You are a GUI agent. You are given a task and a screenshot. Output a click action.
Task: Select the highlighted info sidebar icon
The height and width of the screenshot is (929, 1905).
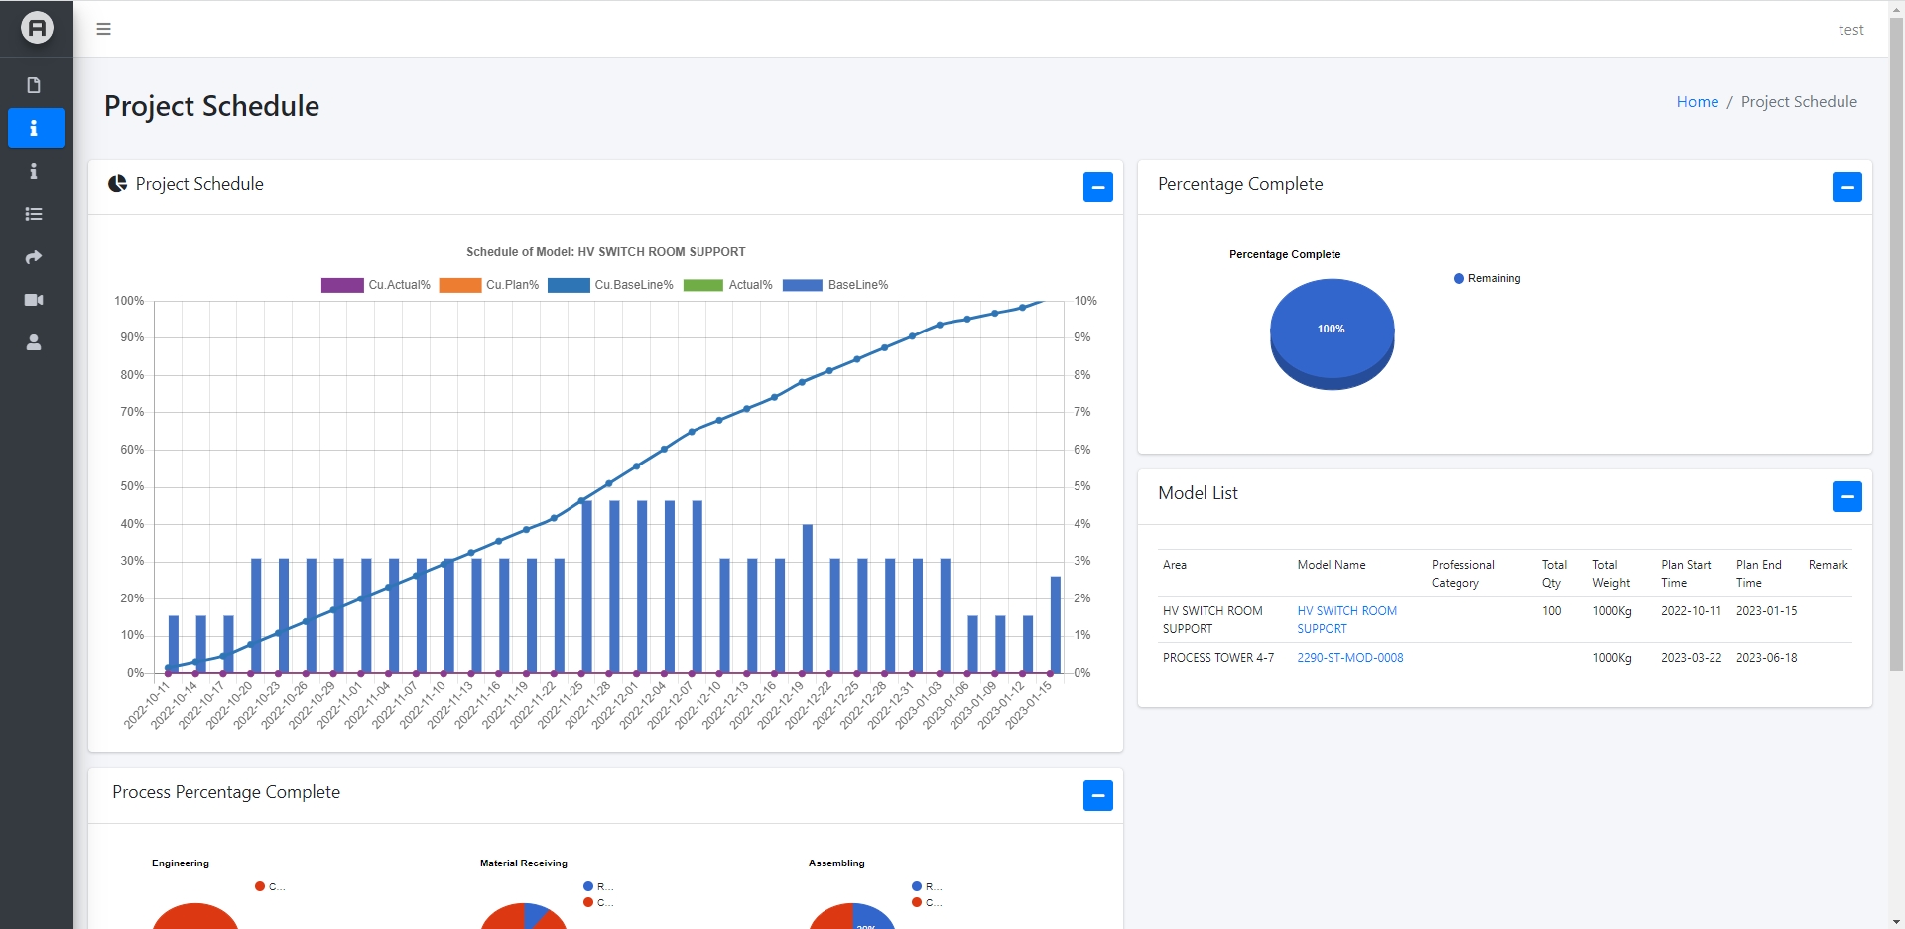point(37,128)
